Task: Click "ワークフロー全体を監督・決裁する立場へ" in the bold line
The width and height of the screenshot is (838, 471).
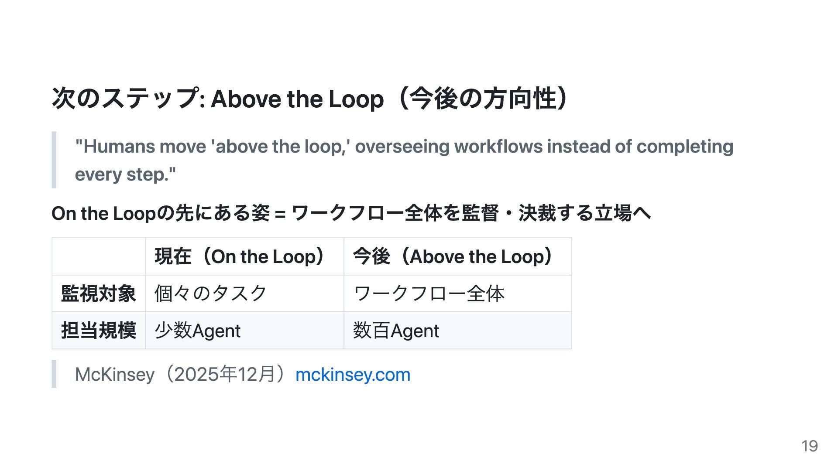Action: tap(471, 213)
